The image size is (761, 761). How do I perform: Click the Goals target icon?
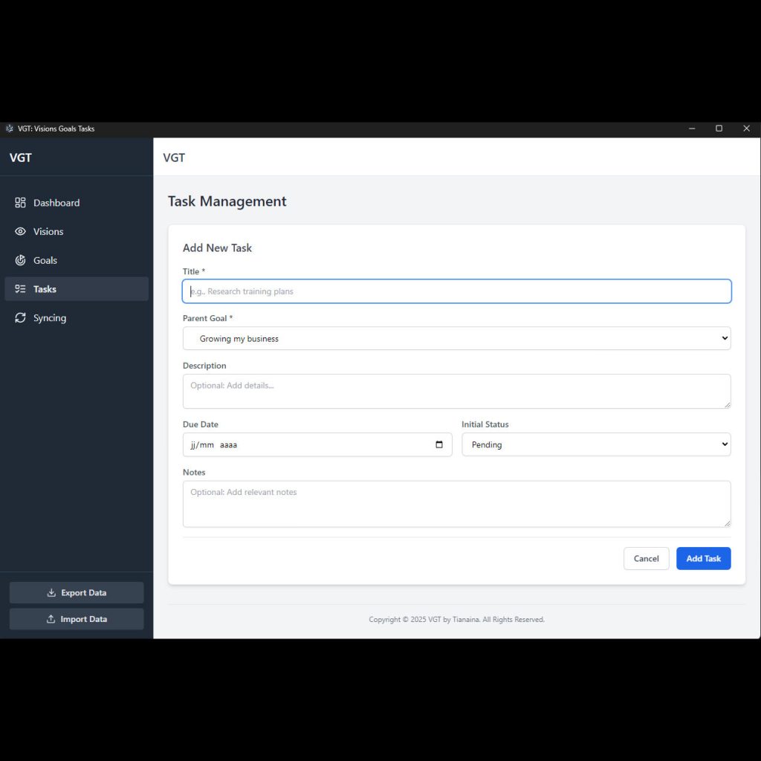[x=20, y=261]
